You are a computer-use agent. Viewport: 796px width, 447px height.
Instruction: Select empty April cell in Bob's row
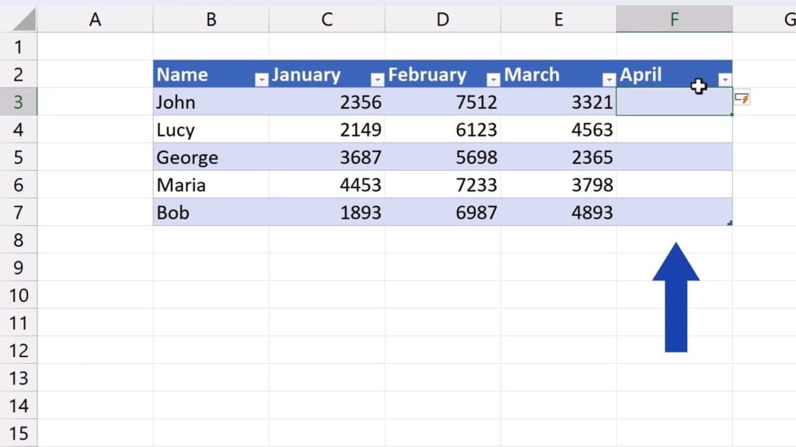pos(674,213)
